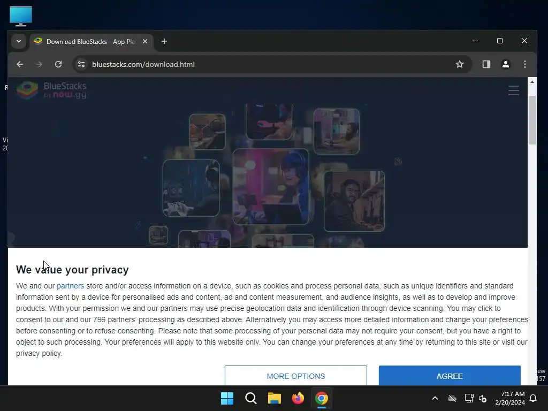
Task: View site information icon in address bar
Action: click(x=81, y=64)
